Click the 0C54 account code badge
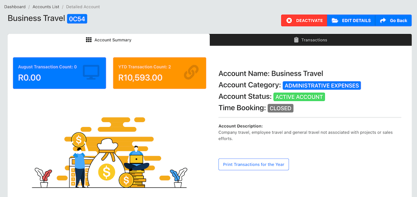417x197 pixels. (77, 19)
